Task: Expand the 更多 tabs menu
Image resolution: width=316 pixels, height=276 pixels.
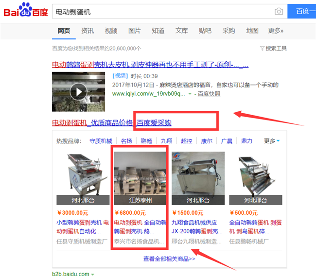Action: coord(276,31)
